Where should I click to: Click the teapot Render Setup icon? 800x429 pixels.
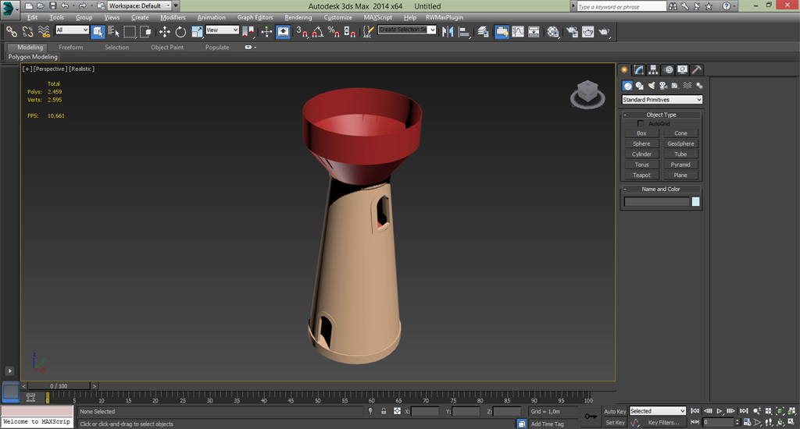(x=571, y=32)
